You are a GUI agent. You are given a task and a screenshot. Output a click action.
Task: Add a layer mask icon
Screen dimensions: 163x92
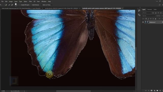(152, 90)
